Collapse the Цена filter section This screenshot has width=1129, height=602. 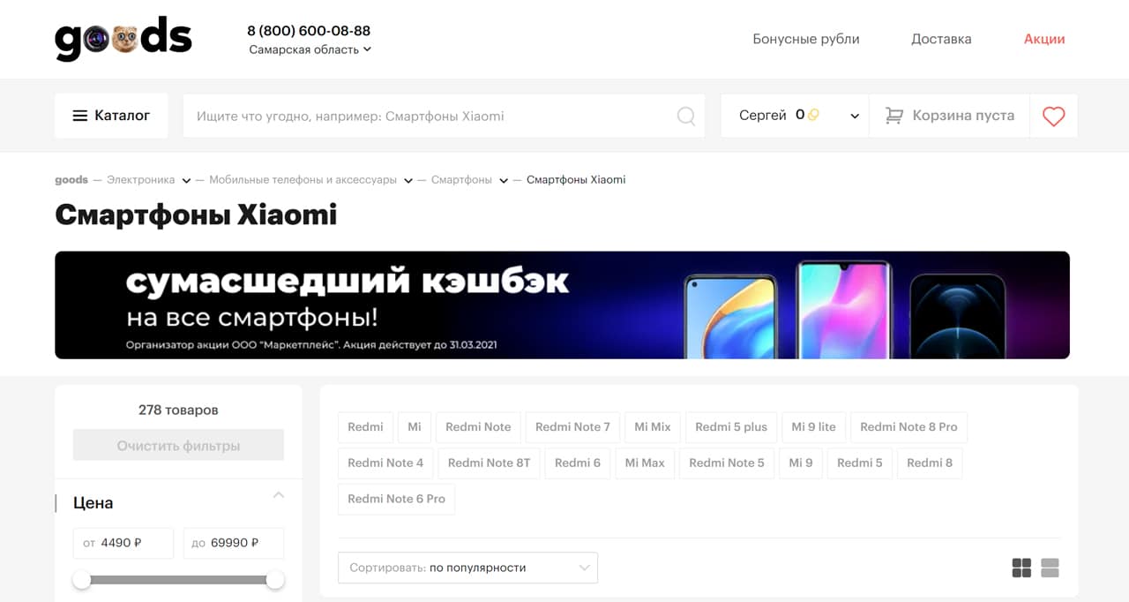[278, 495]
